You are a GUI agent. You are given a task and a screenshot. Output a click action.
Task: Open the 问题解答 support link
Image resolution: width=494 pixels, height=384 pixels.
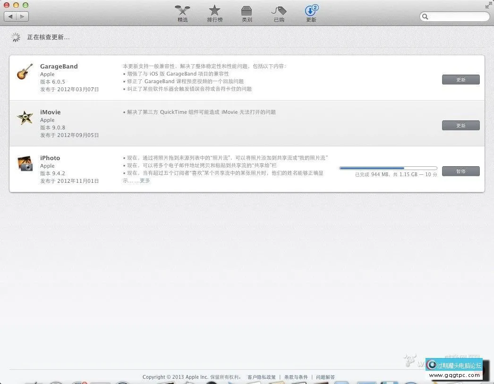(x=325, y=377)
